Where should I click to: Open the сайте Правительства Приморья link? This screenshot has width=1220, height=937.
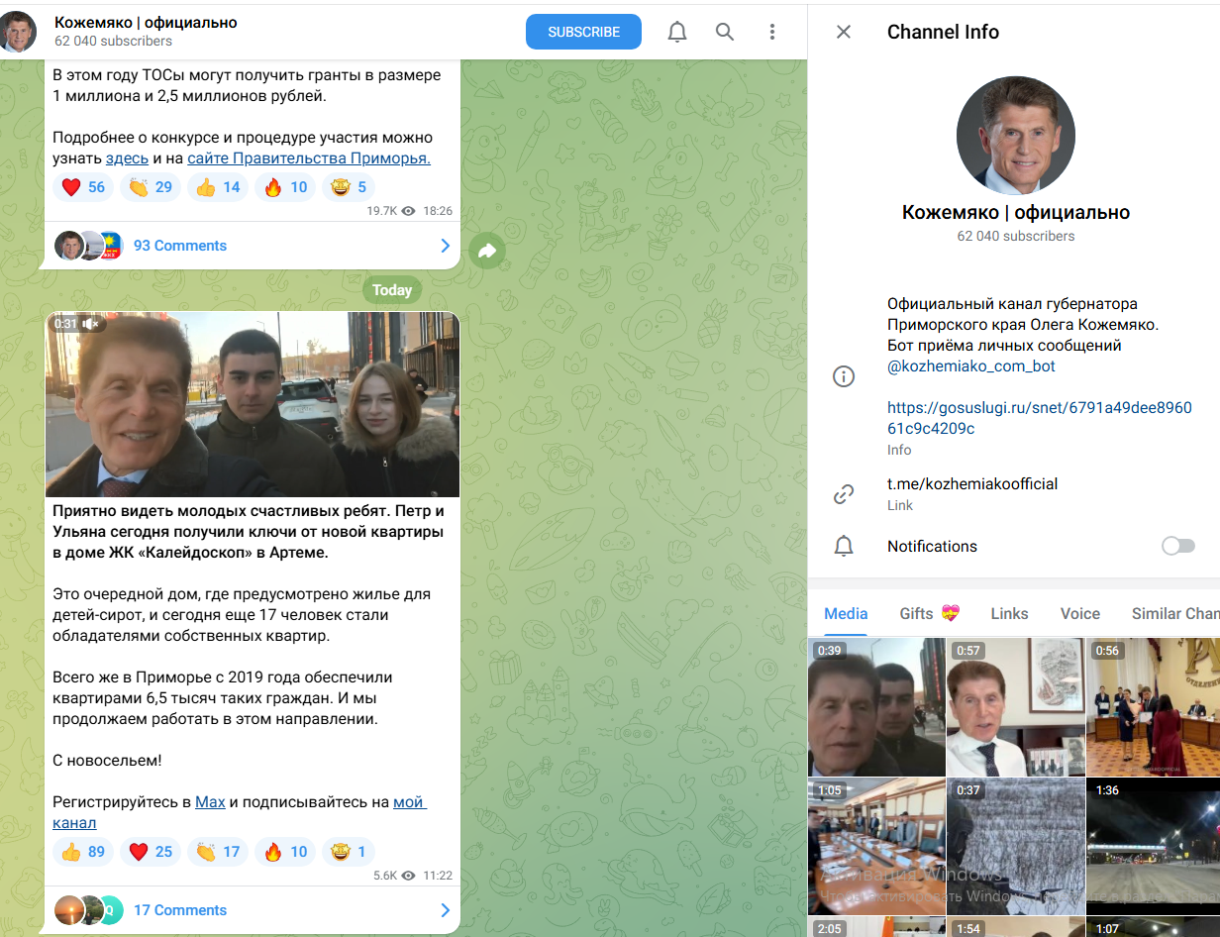click(x=309, y=158)
